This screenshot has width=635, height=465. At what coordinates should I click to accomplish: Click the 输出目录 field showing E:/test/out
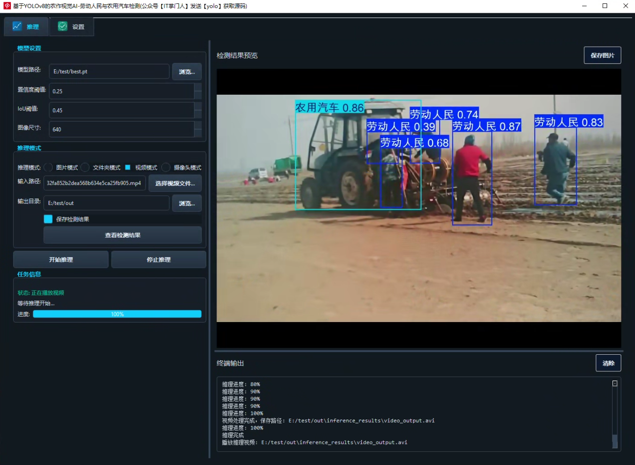(x=106, y=203)
